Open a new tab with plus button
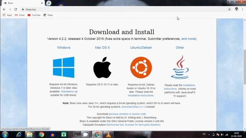This screenshot has height=138, width=246. pos(49,3)
